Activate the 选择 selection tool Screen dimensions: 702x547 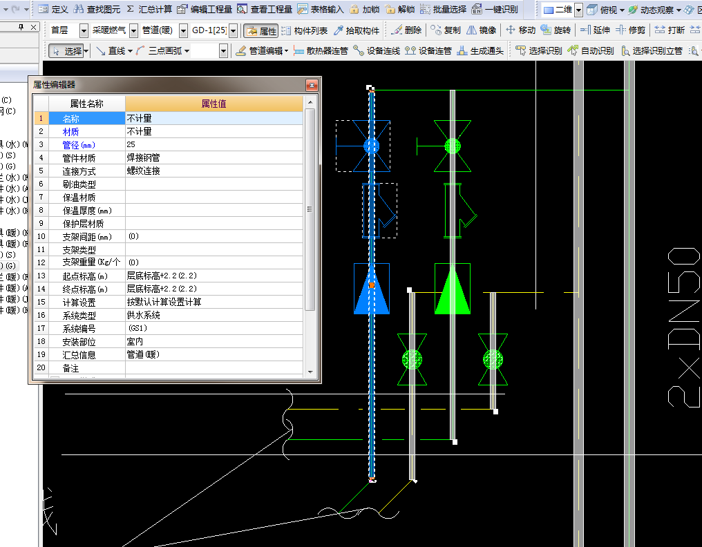tap(66, 51)
